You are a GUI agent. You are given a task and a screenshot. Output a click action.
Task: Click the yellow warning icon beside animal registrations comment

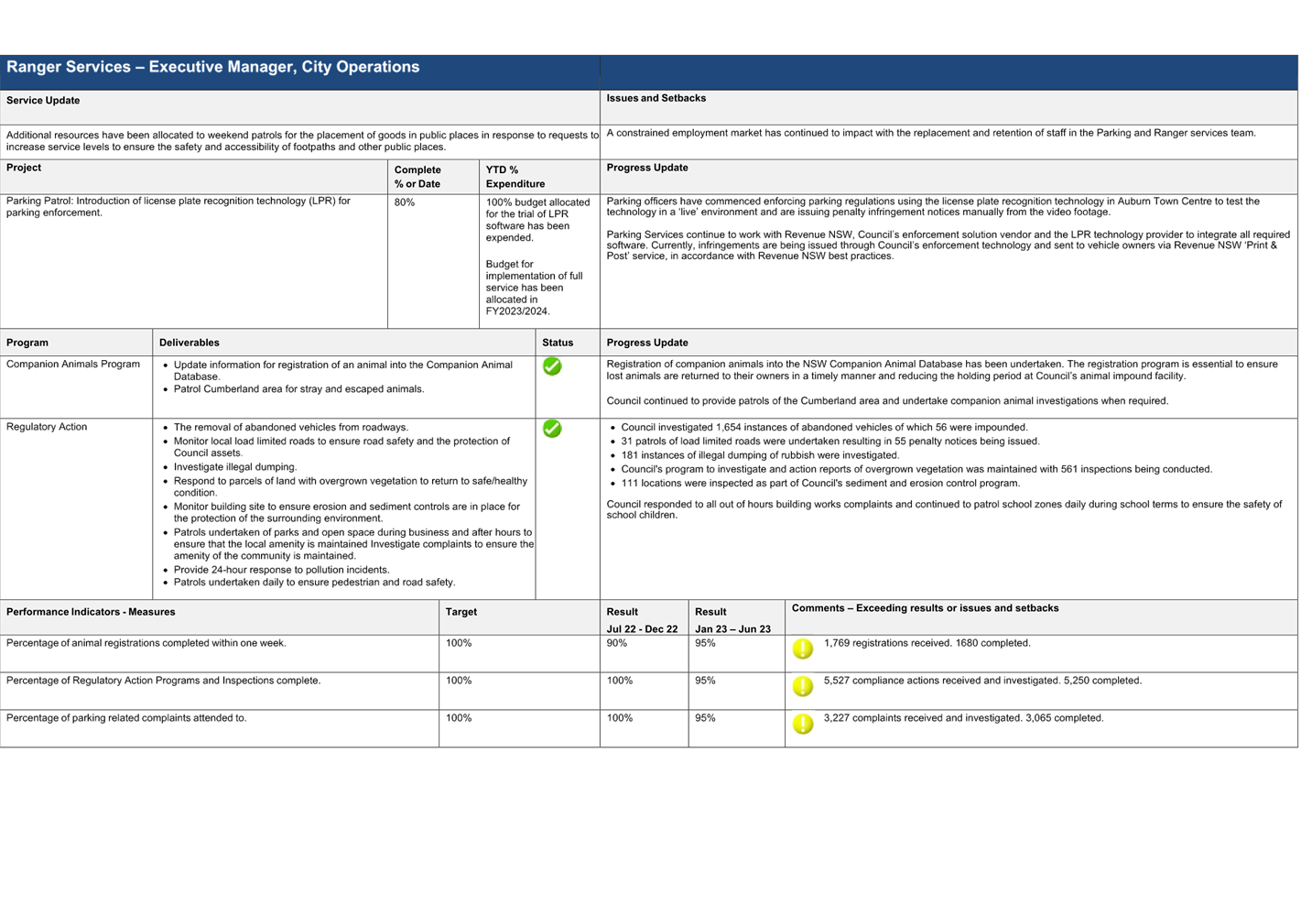[803, 649]
